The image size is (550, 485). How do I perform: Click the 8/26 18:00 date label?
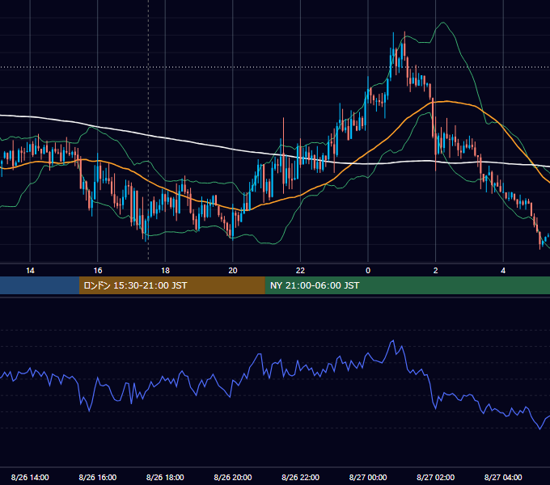pos(165,477)
